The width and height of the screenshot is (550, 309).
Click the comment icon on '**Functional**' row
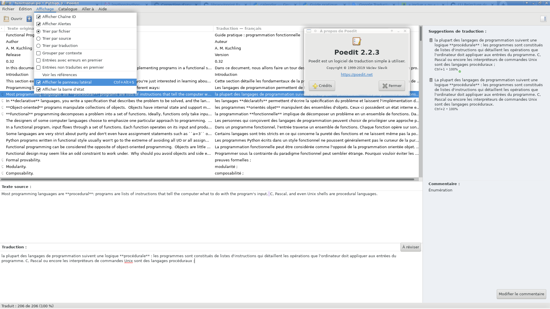click(3, 114)
